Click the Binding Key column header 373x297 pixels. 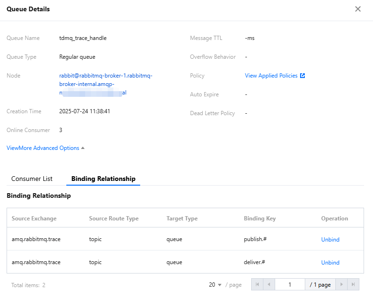coord(260,219)
